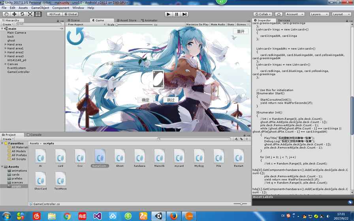Open the Collab dropdown
The image size is (354, 221).
[x=263, y=14]
